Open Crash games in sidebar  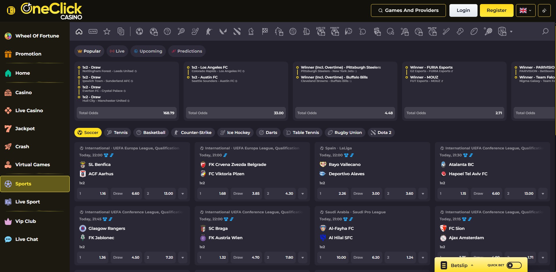click(x=35, y=146)
